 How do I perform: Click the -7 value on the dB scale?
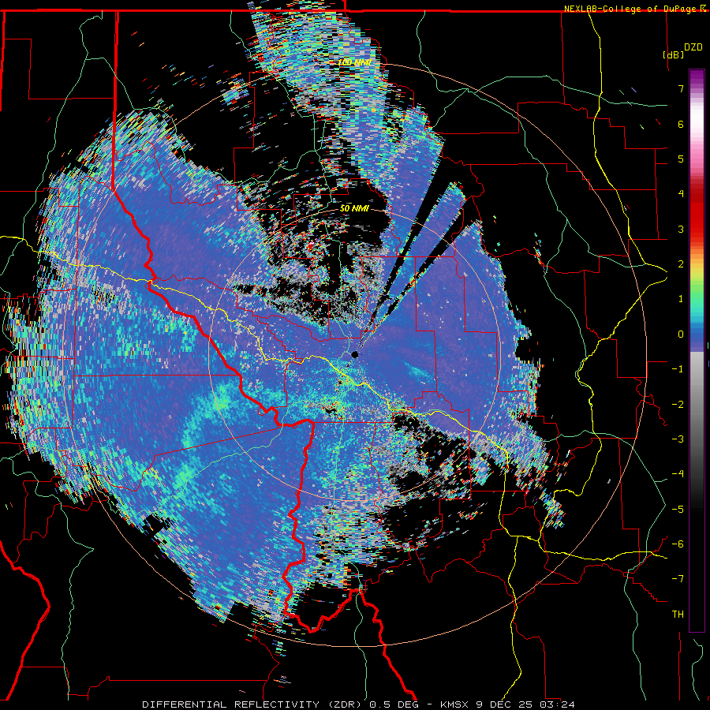(678, 579)
